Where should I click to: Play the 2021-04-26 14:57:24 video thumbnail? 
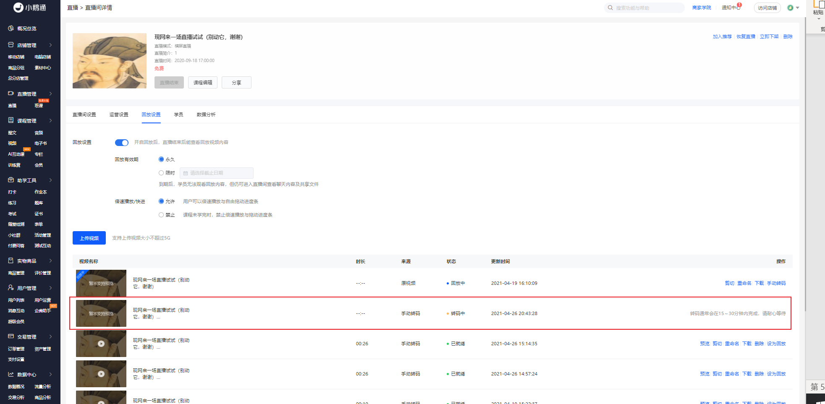tap(101, 374)
